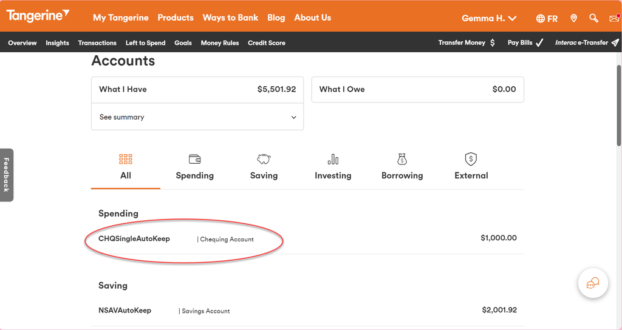
Task: Open the Feedback side tab
Action: tap(6, 175)
